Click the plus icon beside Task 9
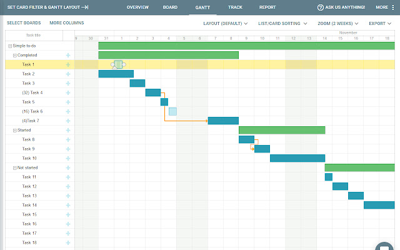Viewport: 400px width, 250px height. (x=68, y=149)
